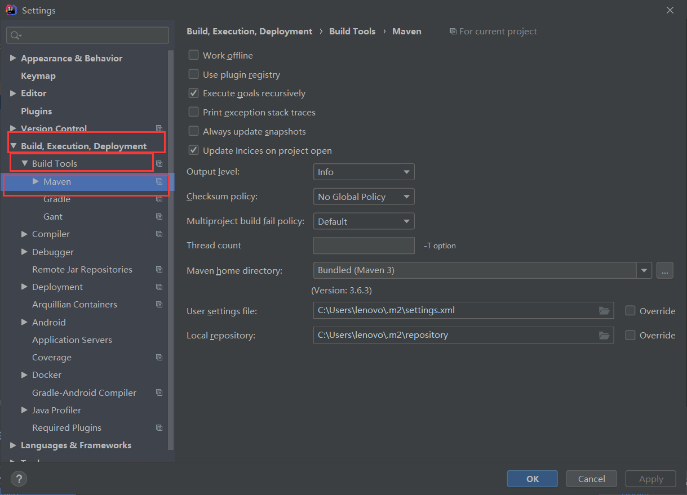Collapse the Build Tools arrow
Screen dimensions: 687x495
(x=24, y=163)
